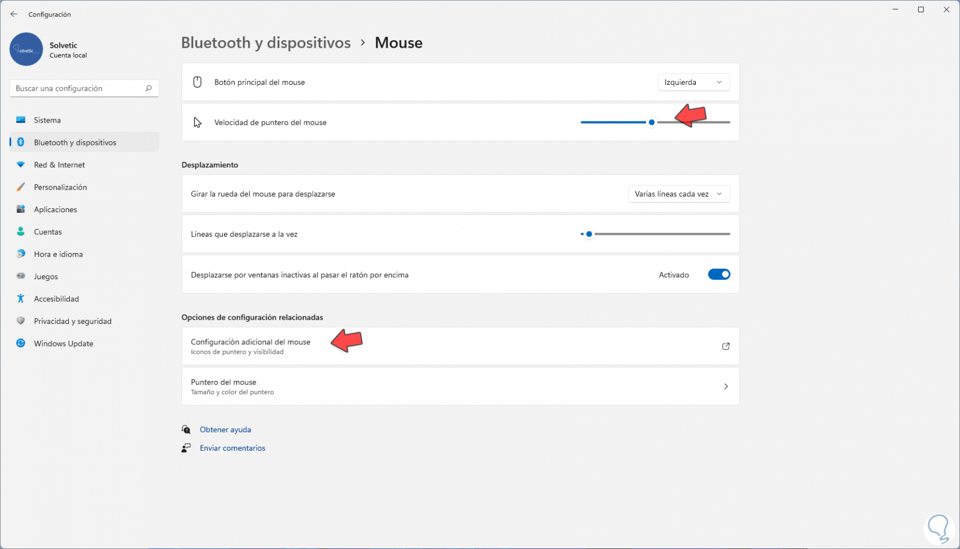Open the Windows Update icon
This screenshot has height=549, width=960.
point(21,343)
